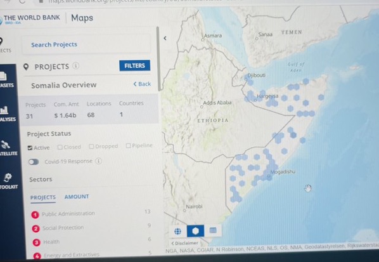This screenshot has height=262, width=379.
Task: Open the Satellite sidebar icon
Action: (x=5, y=145)
